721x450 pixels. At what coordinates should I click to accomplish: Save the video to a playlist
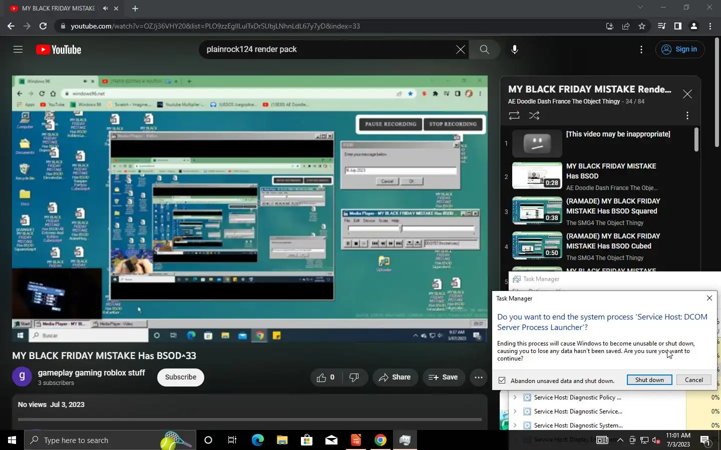tap(443, 377)
